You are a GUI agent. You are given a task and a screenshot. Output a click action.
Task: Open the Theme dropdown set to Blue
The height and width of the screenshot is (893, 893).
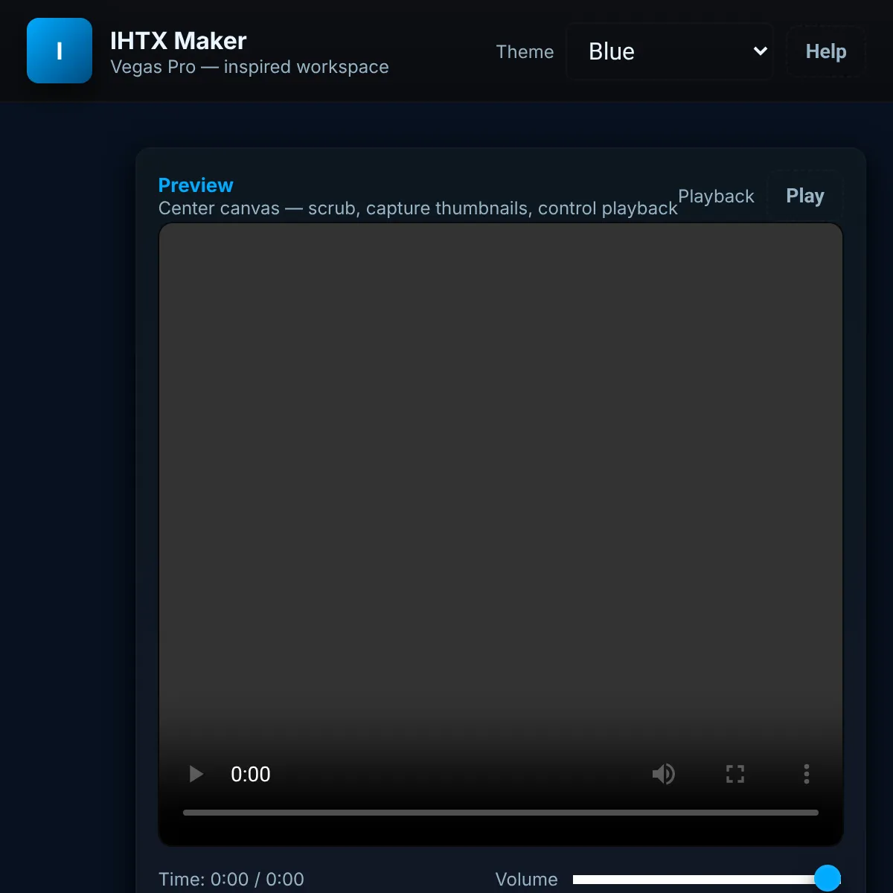670,51
